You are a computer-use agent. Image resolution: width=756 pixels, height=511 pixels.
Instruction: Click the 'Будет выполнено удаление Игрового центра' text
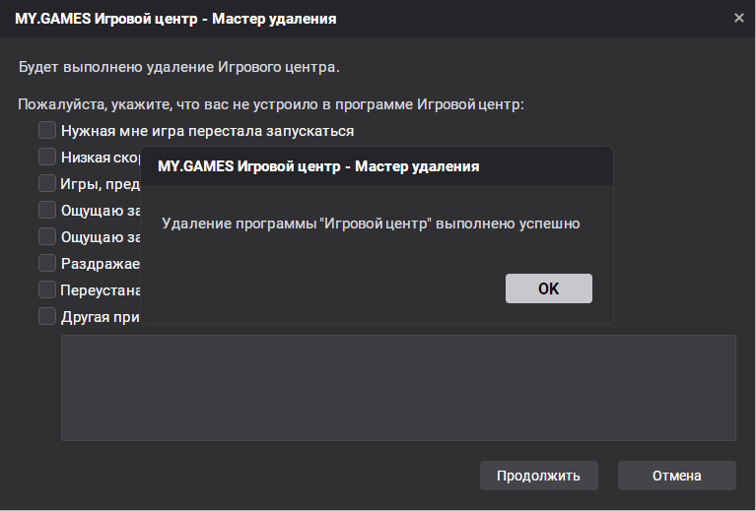(x=178, y=67)
